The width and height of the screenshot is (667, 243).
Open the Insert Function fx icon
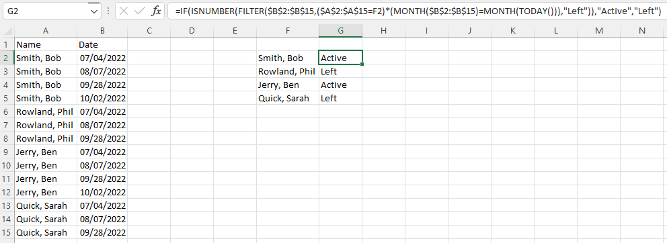point(156,11)
